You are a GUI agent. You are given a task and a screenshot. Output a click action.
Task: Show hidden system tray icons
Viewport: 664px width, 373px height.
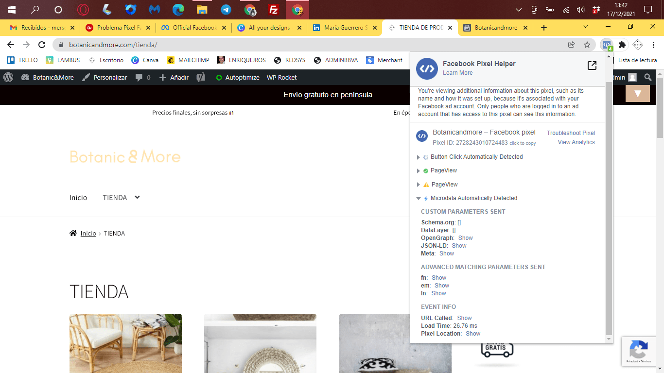tap(519, 9)
